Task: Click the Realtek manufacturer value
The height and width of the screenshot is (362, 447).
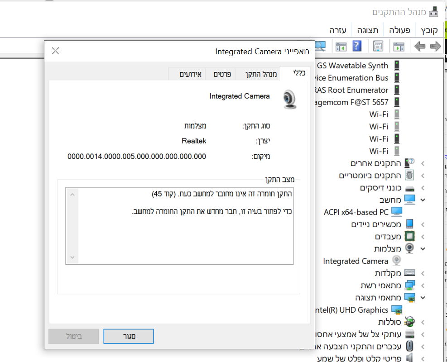Action: [194, 141]
